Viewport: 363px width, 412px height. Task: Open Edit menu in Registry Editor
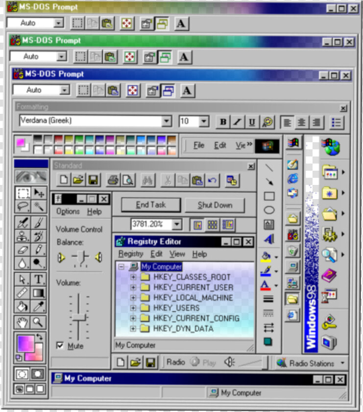(x=156, y=254)
